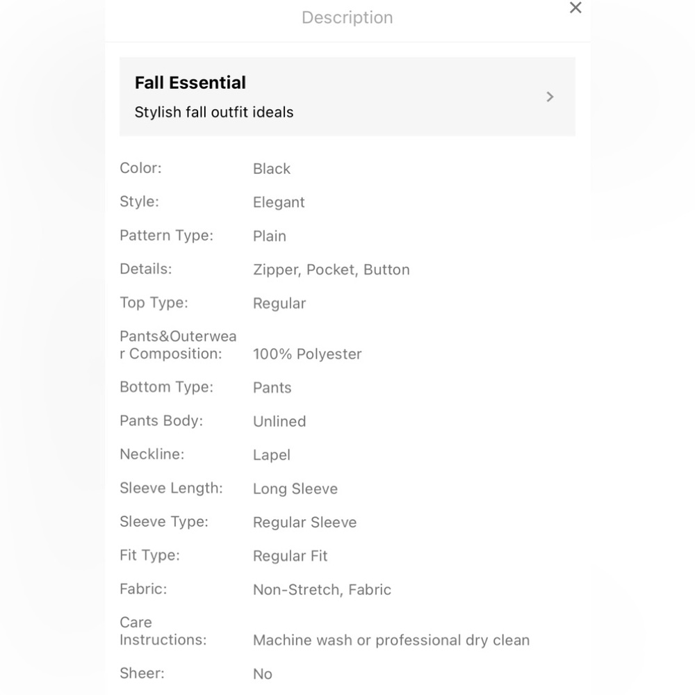Click the Description header title
The width and height of the screenshot is (695, 695).
pyautogui.click(x=347, y=17)
